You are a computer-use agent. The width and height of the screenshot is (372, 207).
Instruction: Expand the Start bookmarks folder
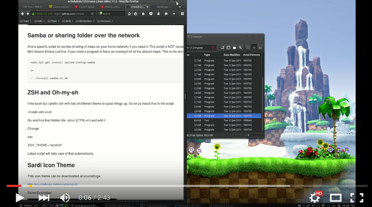point(25,21)
